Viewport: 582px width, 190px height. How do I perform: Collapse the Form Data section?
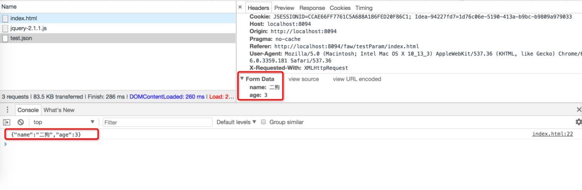242,79
